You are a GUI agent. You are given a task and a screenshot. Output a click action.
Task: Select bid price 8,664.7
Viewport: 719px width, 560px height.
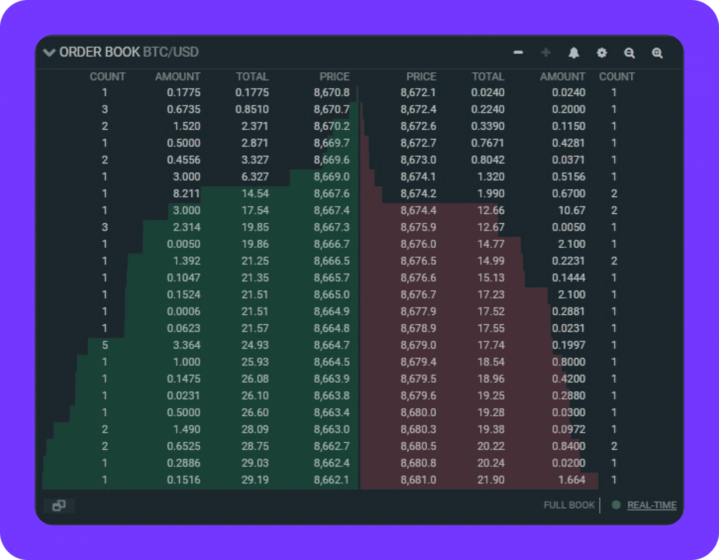pos(332,345)
